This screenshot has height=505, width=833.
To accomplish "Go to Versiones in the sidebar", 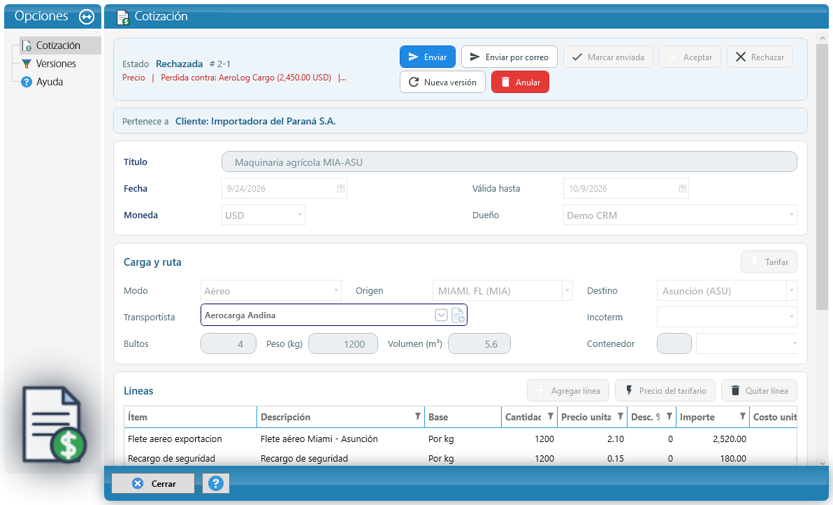I will coord(56,64).
